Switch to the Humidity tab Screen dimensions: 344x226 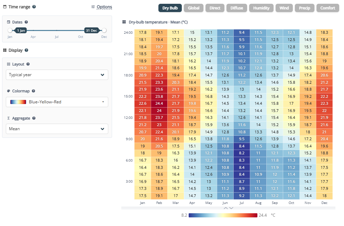261,8
